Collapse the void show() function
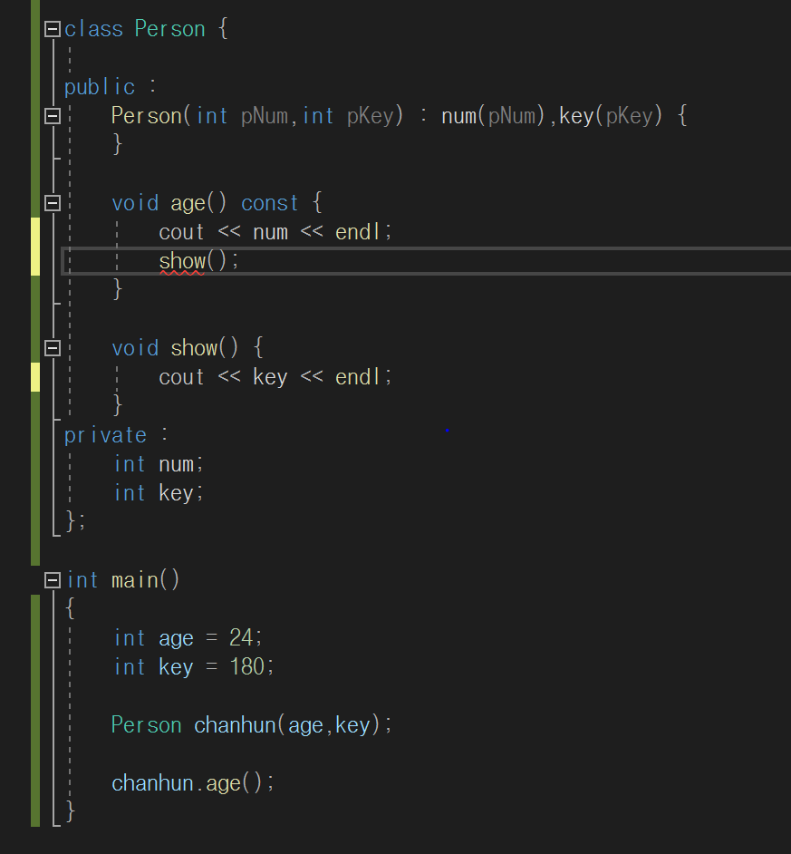 pos(53,348)
